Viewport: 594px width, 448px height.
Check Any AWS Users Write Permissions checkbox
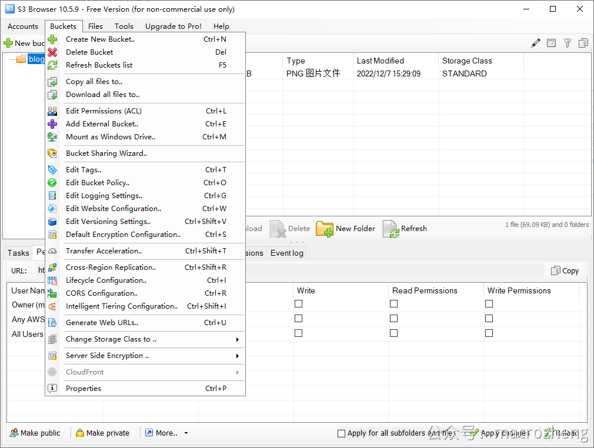click(x=489, y=319)
